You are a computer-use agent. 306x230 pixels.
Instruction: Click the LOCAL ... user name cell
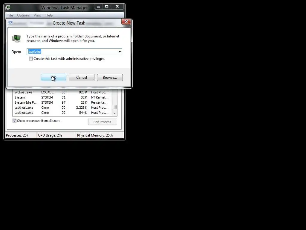(48, 92)
